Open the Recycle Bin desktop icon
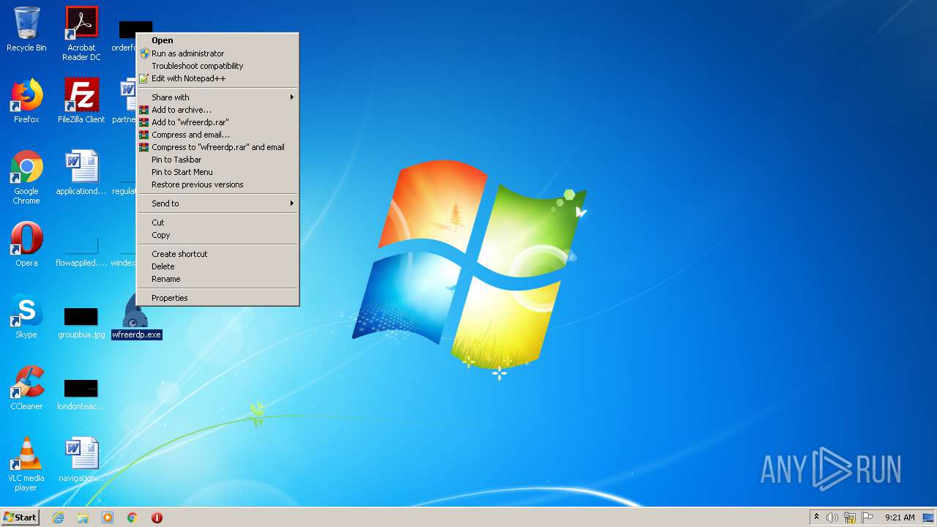Viewport: 937px width, 527px height. click(x=26, y=29)
